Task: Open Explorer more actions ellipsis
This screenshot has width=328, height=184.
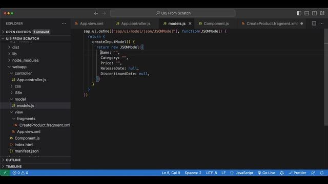Action: point(64,24)
